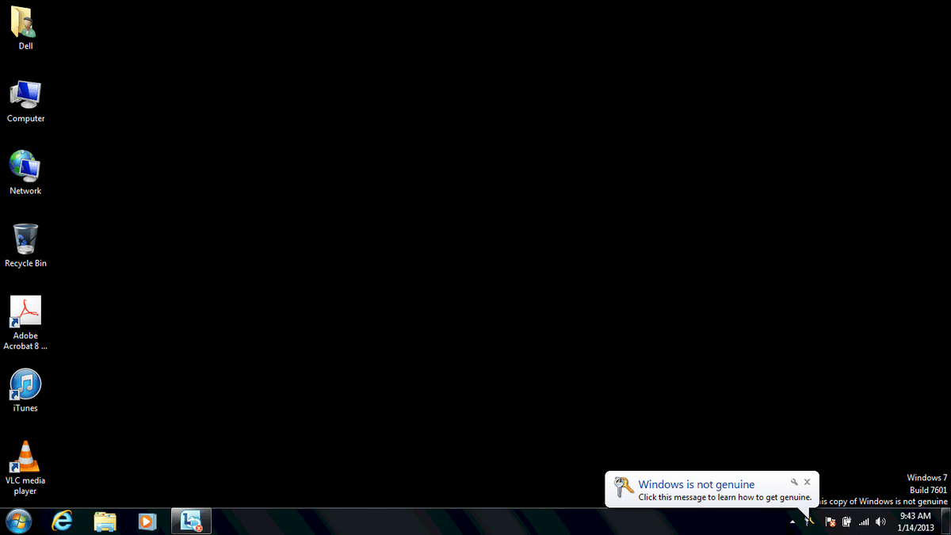Select the Adobe Acrobat 8 shortcut
951x535 pixels.
(x=25, y=323)
